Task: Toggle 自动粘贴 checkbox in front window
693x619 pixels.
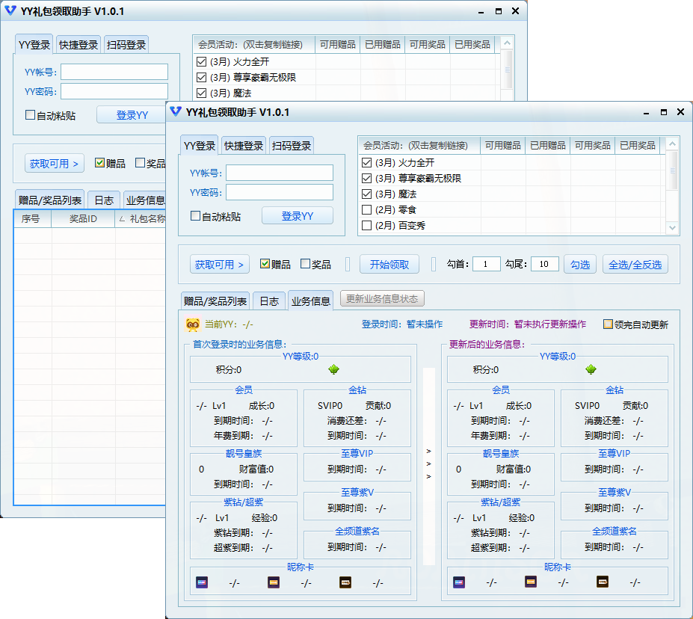Action: coord(195,216)
